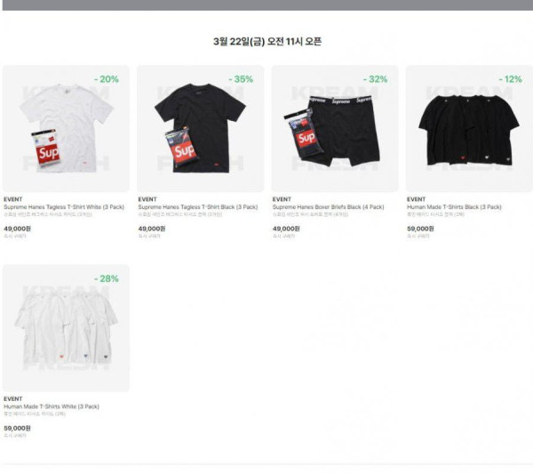Click the -28% discount badge
This screenshot has width=533, height=474.
click(x=107, y=278)
